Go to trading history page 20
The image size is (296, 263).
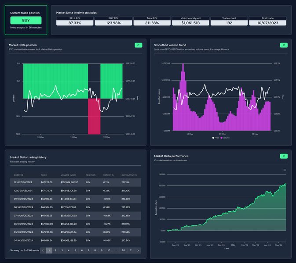click(x=123, y=250)
